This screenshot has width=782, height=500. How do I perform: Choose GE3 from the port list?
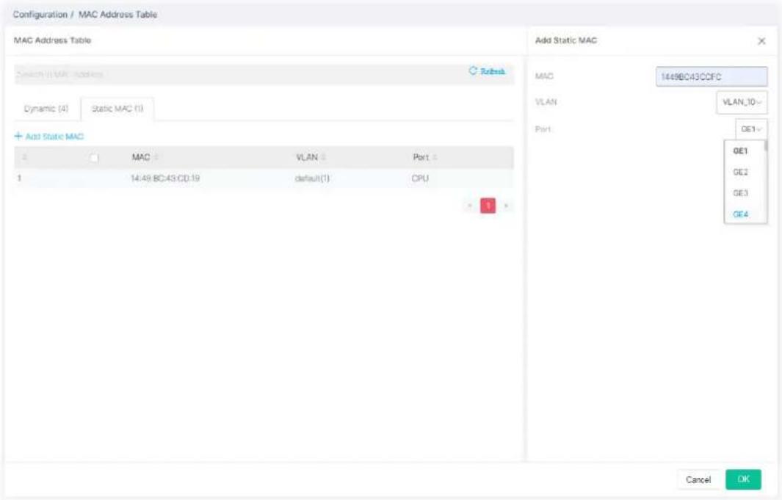coord(741,193)
